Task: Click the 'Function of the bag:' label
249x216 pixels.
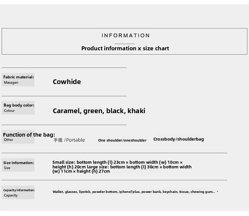Action: pyautogui.click(x=29, y=135)
